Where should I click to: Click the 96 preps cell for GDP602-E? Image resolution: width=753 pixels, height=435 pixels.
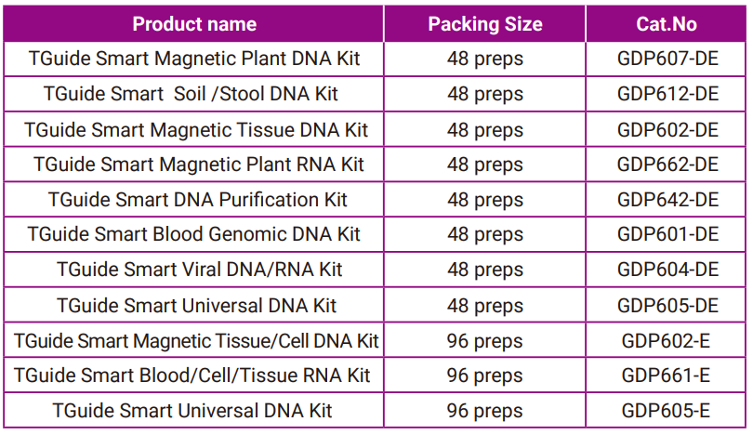(484, 340)
